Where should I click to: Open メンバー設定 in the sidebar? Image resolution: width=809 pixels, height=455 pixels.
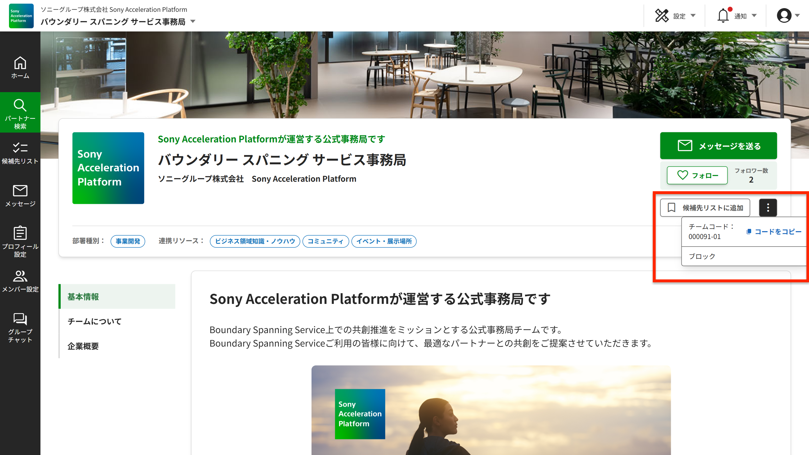point(20,281)
